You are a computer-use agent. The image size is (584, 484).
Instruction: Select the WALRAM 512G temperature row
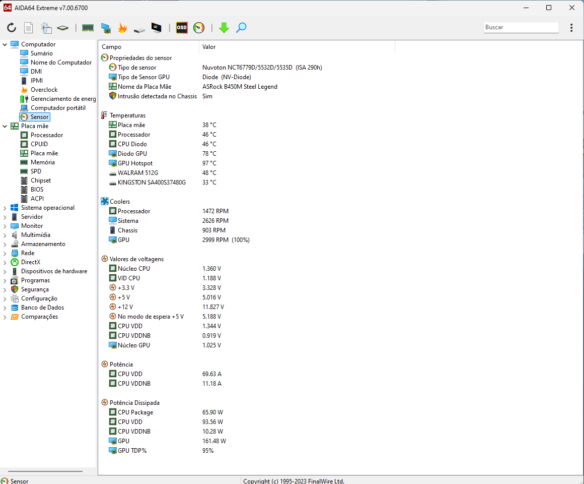162,173
